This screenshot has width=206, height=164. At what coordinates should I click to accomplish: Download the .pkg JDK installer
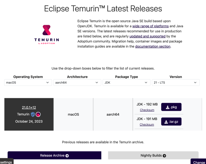click(x=171, y=107)
